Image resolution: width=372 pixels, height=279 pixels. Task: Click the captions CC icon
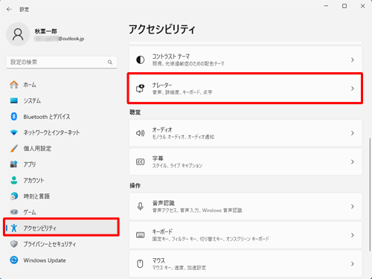141,162
